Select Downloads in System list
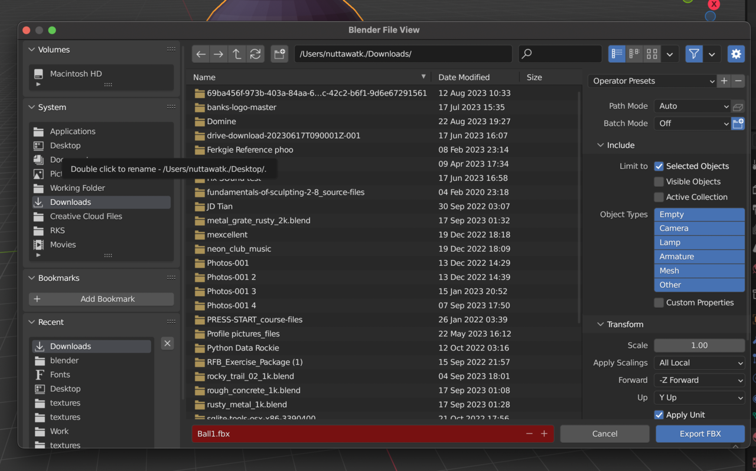The image size is (756, 471). click(102, 202)
